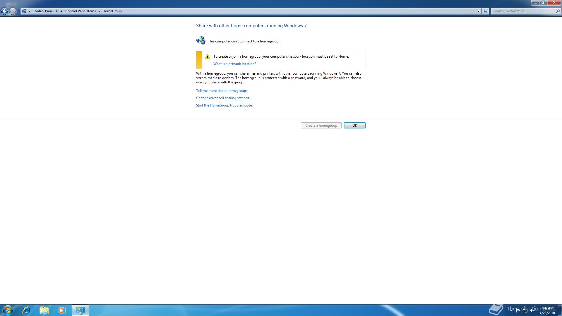Click the Show desktop button
This screenshot has height=316, width=562.
(560, 310)
